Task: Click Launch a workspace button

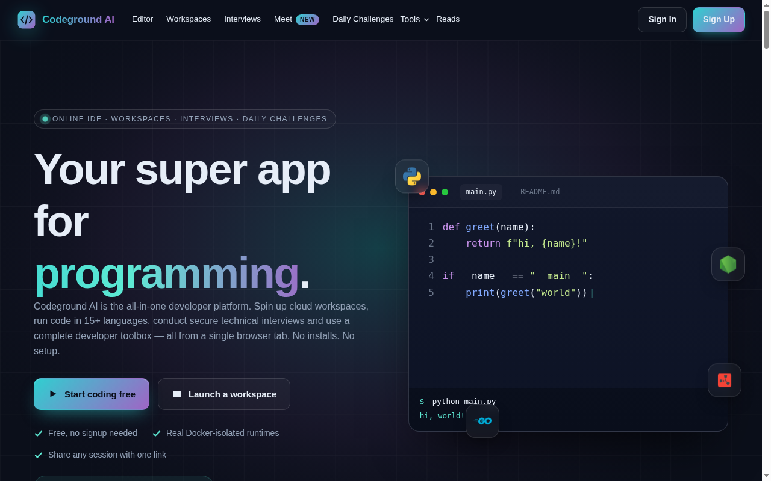Action: pyautogui.click(x=224, y=394)
